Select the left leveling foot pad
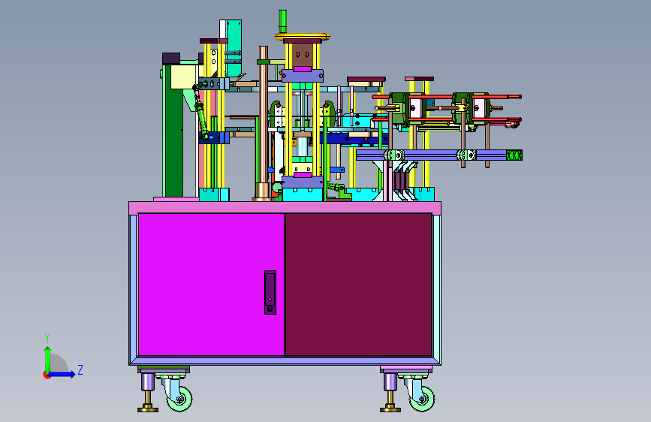 pos(148,409)
